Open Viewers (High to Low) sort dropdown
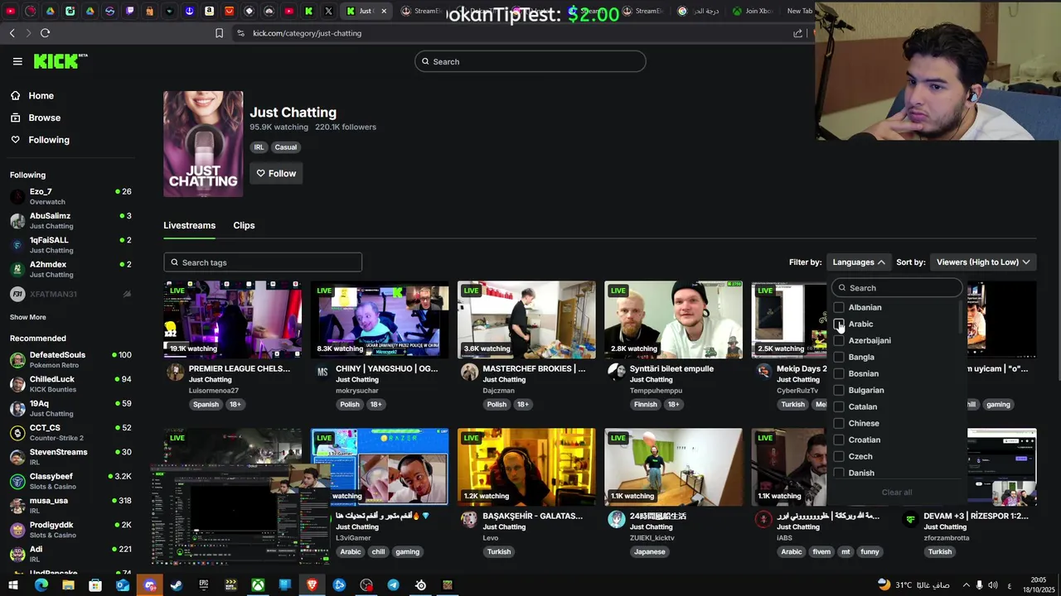The width and height of the screenshot is (1061, 596). coord(983,262)
